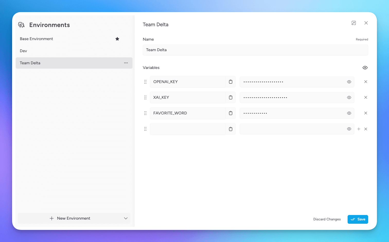Show the hidden XAI_KEY value
The image size is (389, 242).
[349, 97]
